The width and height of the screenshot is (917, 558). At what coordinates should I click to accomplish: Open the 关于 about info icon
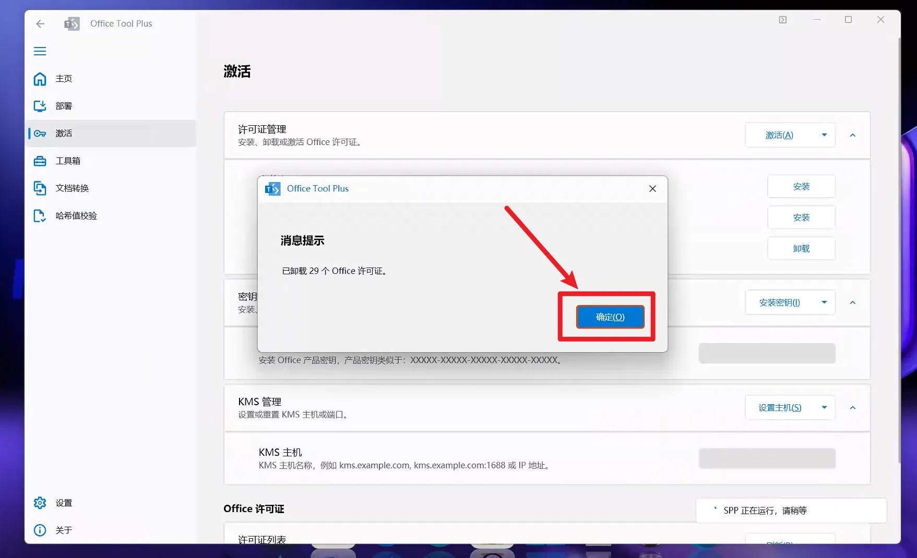click(40, 530)
